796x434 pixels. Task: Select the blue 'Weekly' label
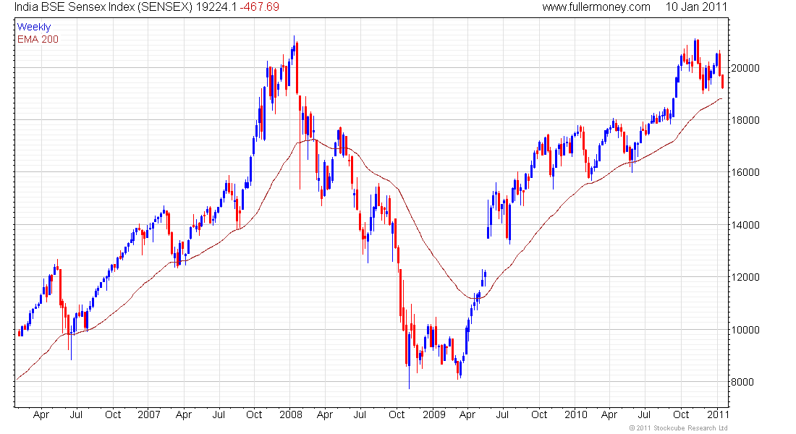pyautogui.click(x=34, y=27)
